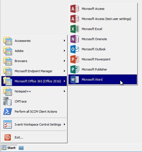Click the Word icon in the highlighted row

[75, 80]
